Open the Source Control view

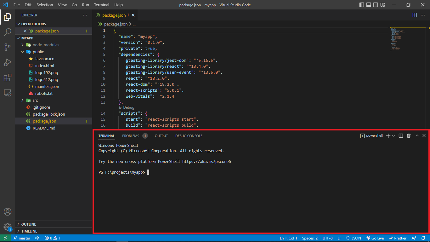coord(8,47)
